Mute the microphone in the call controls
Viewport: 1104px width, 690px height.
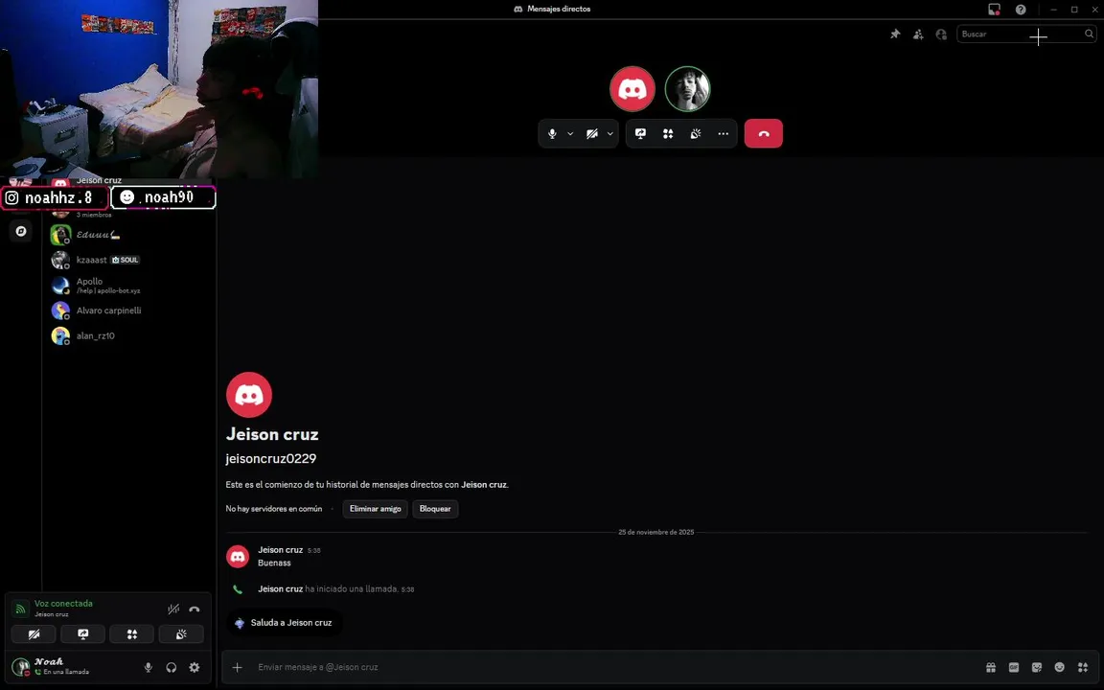tap(552, 134)
